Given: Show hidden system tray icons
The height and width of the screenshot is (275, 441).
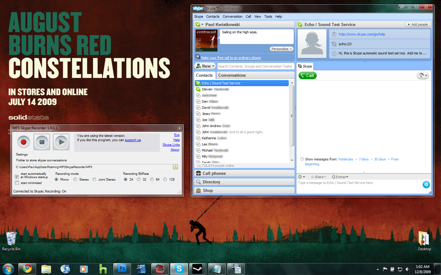Looking at the screenshot, I should (x=378, y=269).
